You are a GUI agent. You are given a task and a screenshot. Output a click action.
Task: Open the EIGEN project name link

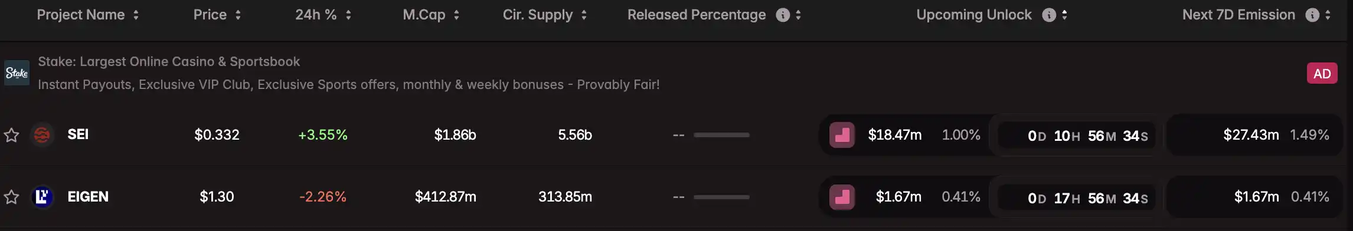click(x=88, y=197)
